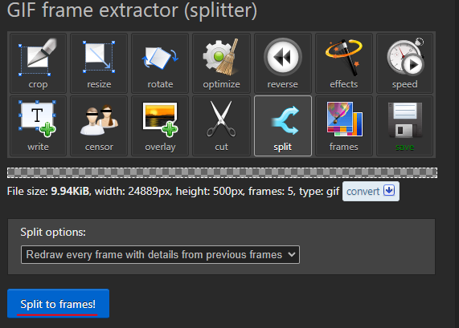Viewport: 459px width, 328px height.
Task: Click the save floppy disk icon
Action: [405, 120]
